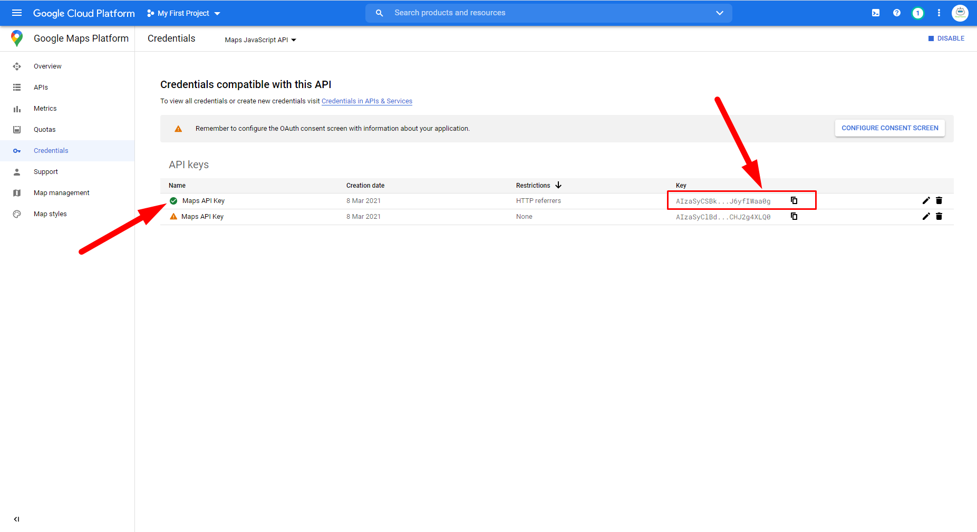Open the main navigation hamburger menu
This screenshot has width=977, height=532.
(x=17, y=13)
